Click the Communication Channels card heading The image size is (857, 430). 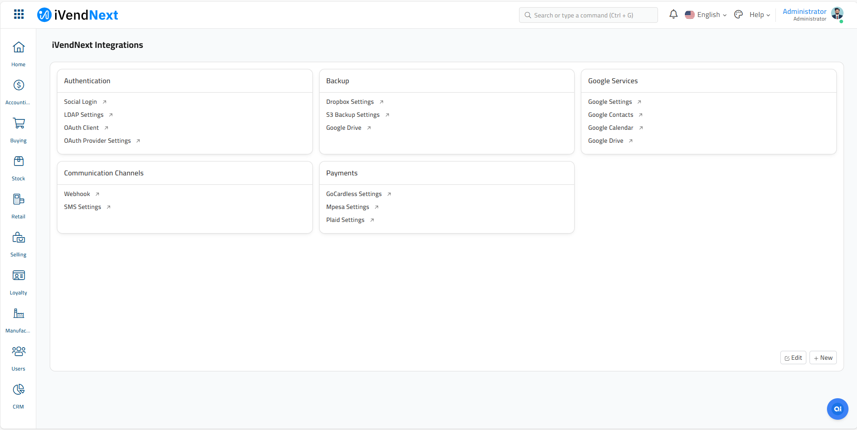104,173
